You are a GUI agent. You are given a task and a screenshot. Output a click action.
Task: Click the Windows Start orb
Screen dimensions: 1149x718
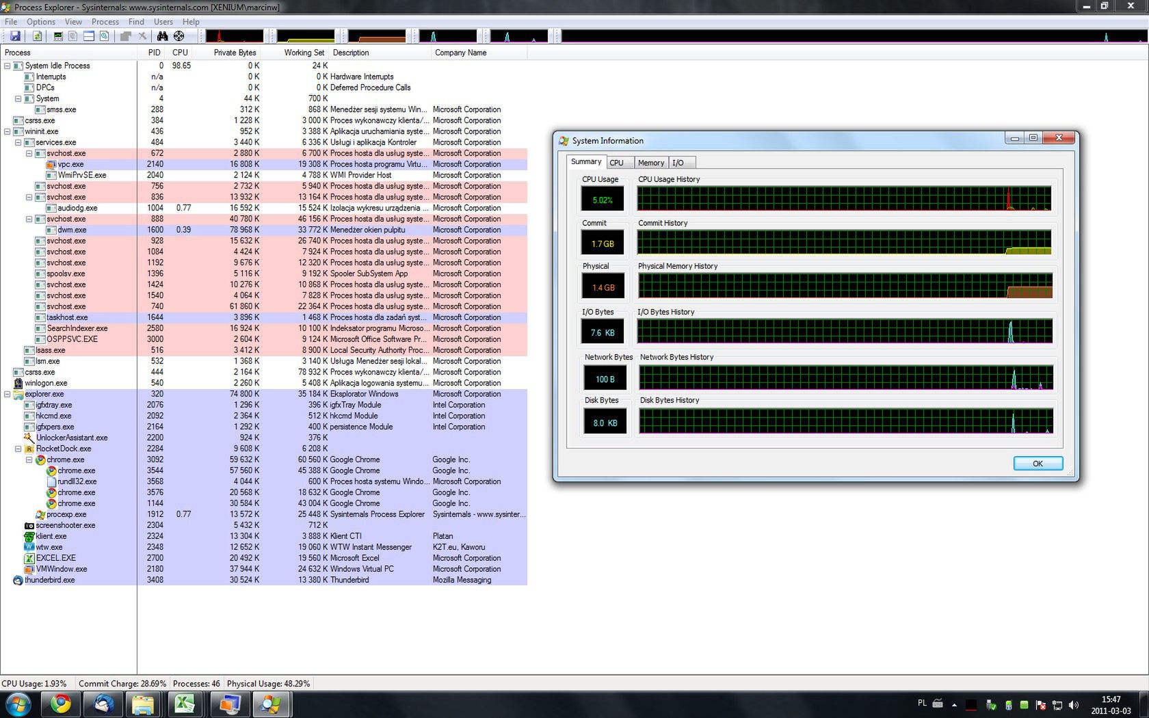tap(18, 704)
